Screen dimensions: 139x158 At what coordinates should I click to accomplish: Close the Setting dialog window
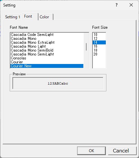(x=131, y=5)
